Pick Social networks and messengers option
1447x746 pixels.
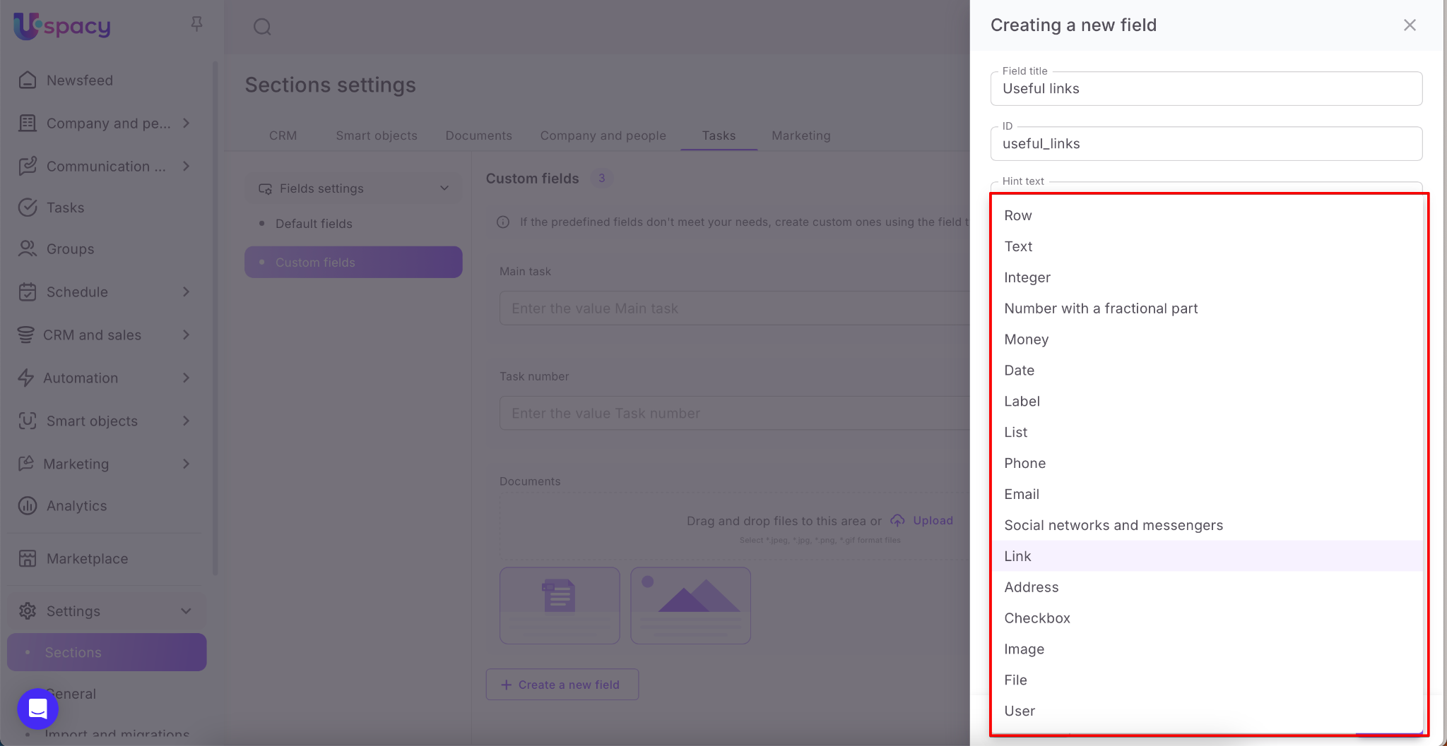point(1113,525)
